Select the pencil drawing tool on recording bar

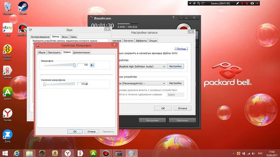238,3
